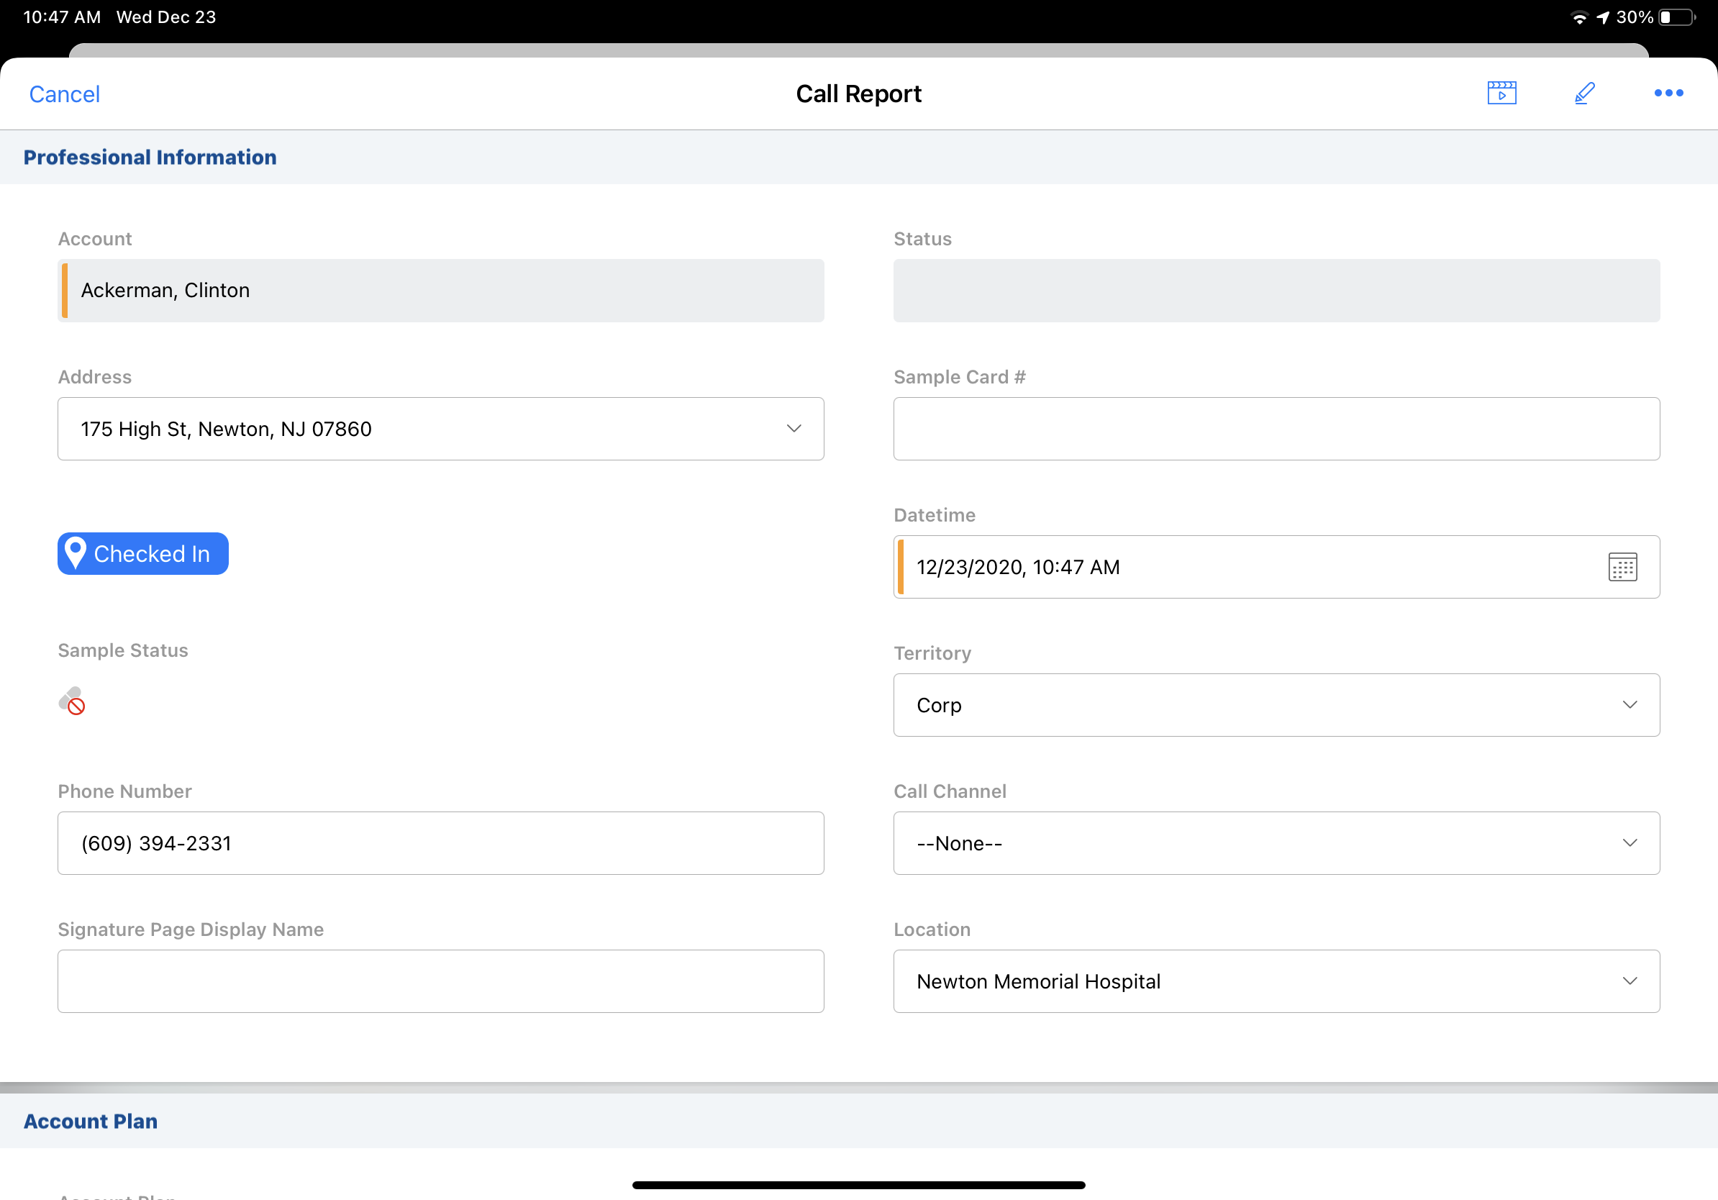This screenshot has height=1200, width=1718.
Task: Tap the Account Plan section header
Action: (91, 1121)
